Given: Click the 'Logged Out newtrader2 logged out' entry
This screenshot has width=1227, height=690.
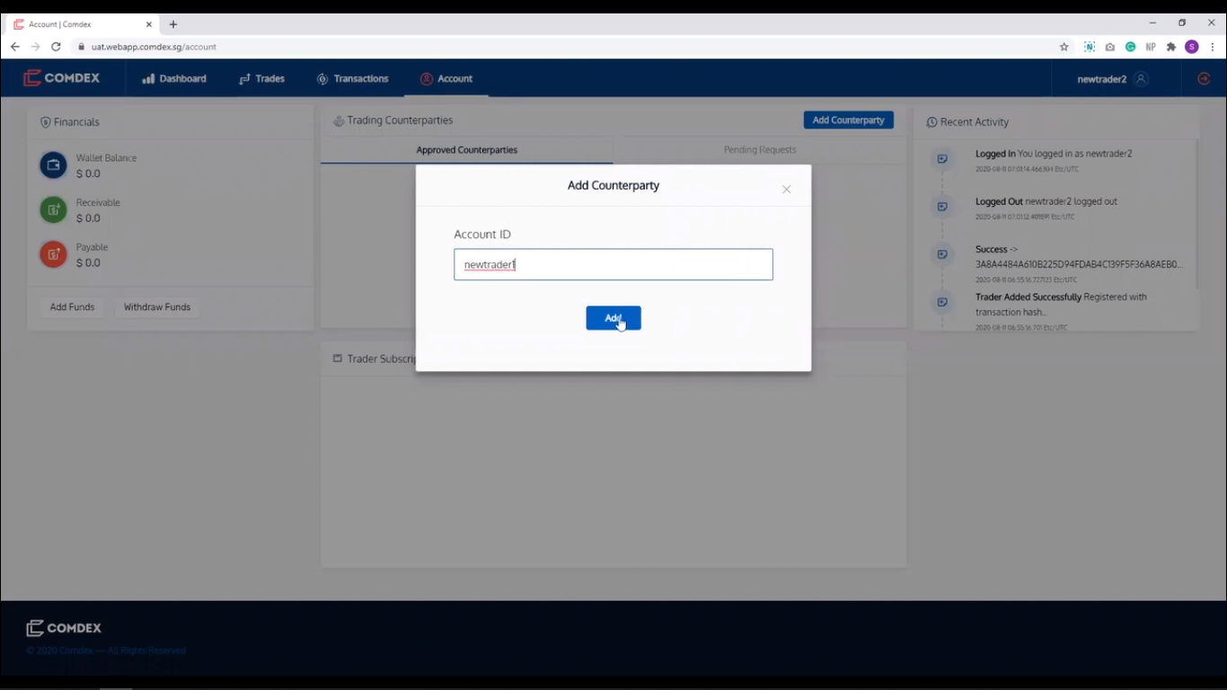Looking at the screenshot, I should click(x=1046, y=201).
